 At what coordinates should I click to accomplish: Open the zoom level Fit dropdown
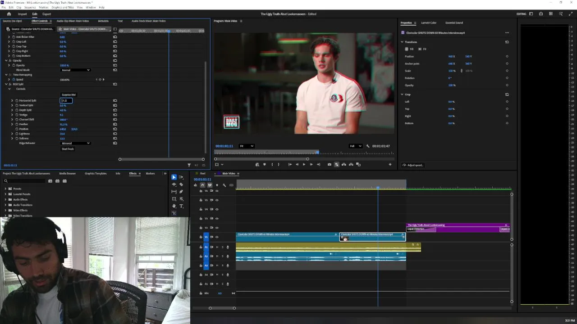[x=246, y=146]
